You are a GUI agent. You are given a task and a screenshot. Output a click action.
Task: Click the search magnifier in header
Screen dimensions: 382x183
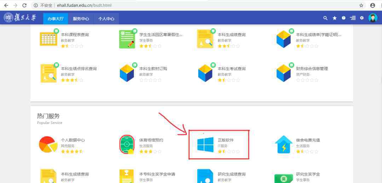pos(325,18)
